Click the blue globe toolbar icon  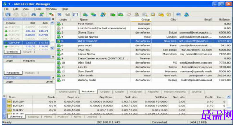coord(178,15)
